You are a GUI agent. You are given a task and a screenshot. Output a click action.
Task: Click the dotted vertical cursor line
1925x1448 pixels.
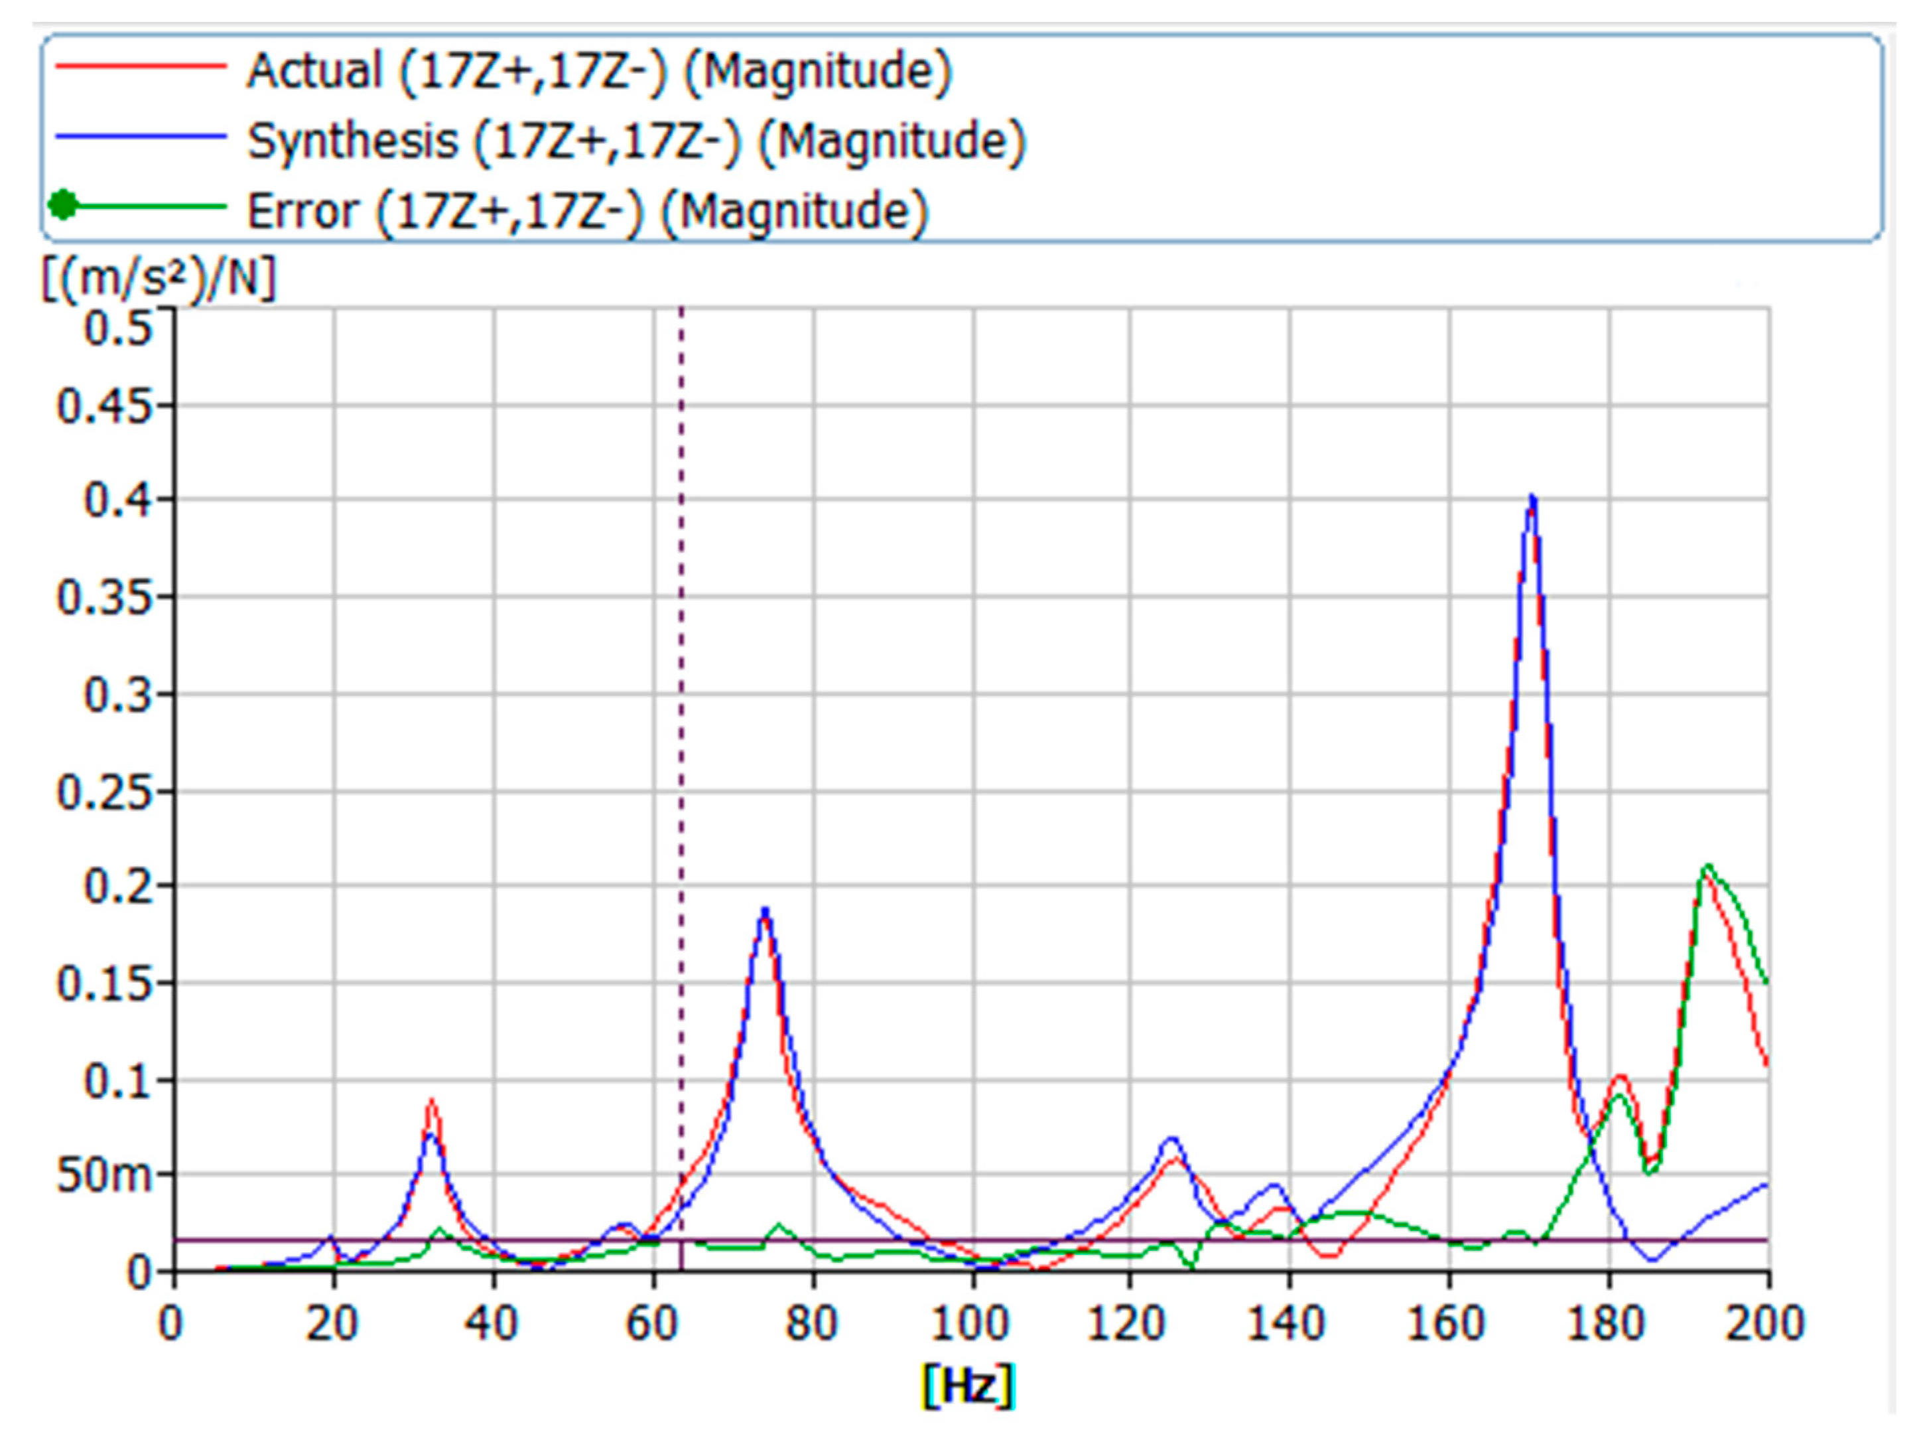pos(681,784)
